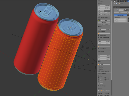
Task: Select Catmull-Clark subdivision type
Action: click(x=120, y=15)
